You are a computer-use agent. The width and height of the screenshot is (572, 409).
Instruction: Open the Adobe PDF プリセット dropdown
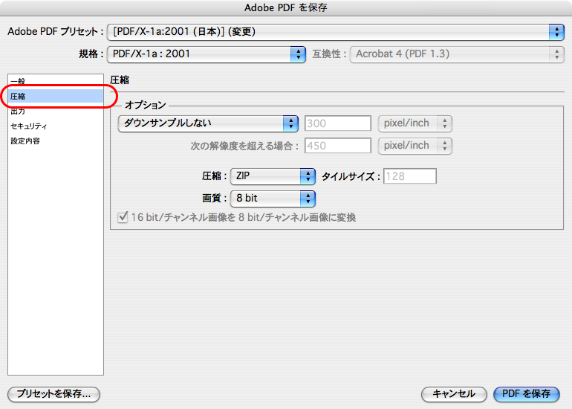pyautogui.click(x=336, y=32)
